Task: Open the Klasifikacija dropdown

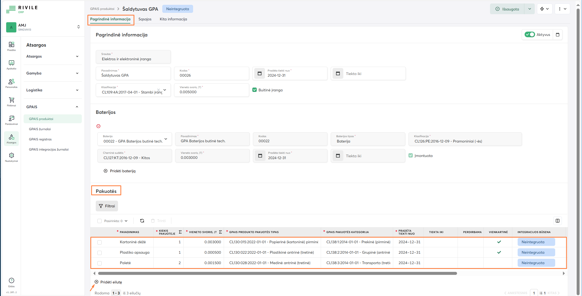Action: 165,90
